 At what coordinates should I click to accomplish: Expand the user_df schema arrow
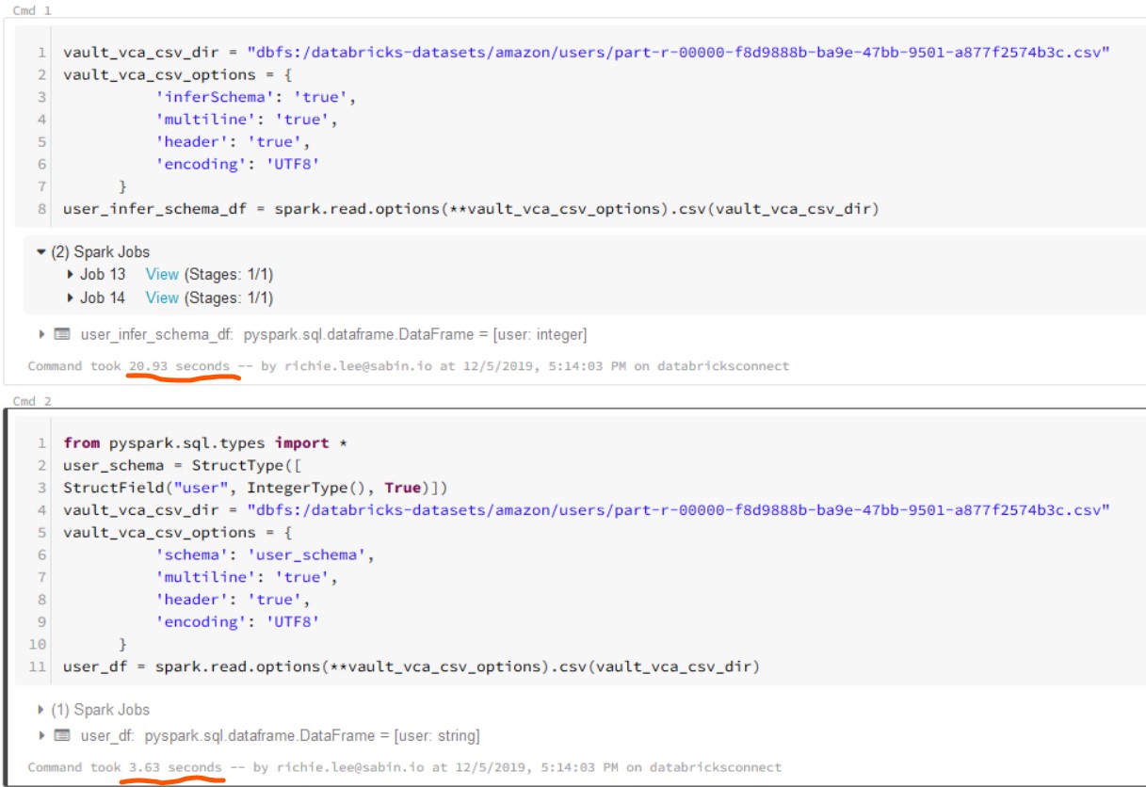point(41,734)
